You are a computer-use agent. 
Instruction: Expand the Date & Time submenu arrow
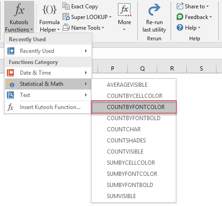[86, 73]
